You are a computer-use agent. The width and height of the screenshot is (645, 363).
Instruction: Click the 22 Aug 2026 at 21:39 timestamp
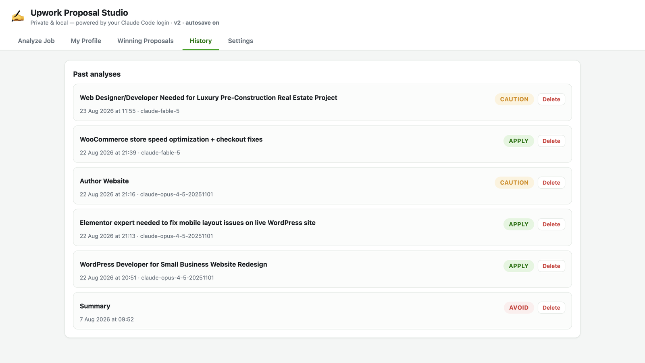[108, 152]
